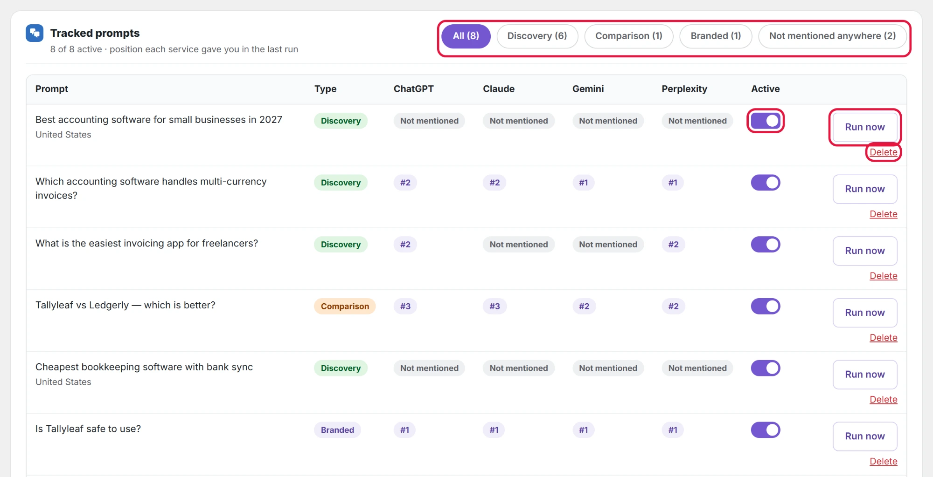Click the Branded type badge
Screen dimensions: 933x477
(337, 430)
